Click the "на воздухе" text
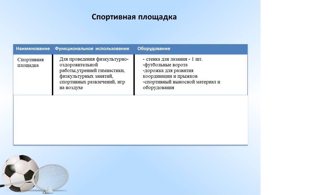313x195 pixels. click(71, 88)
